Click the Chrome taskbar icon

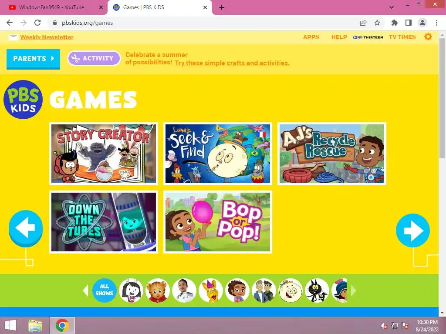[62, 325]
